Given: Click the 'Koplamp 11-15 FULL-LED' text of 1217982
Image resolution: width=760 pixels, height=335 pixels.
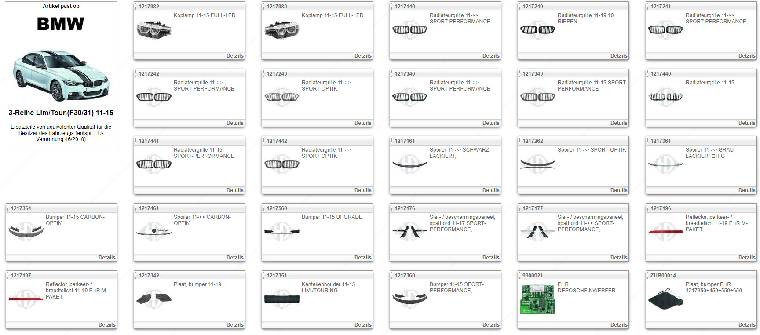Looking at the screenshot, I should 205,15.
